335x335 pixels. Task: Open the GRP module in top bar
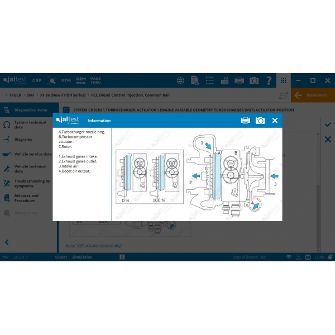pos(37,80)
